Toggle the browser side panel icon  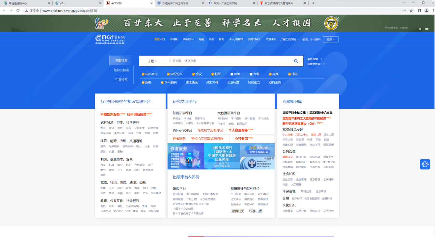point(420,11)
